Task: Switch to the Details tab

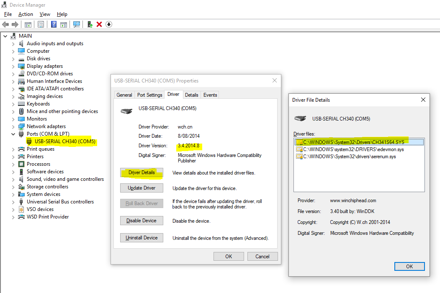Action: coord(192,95)
